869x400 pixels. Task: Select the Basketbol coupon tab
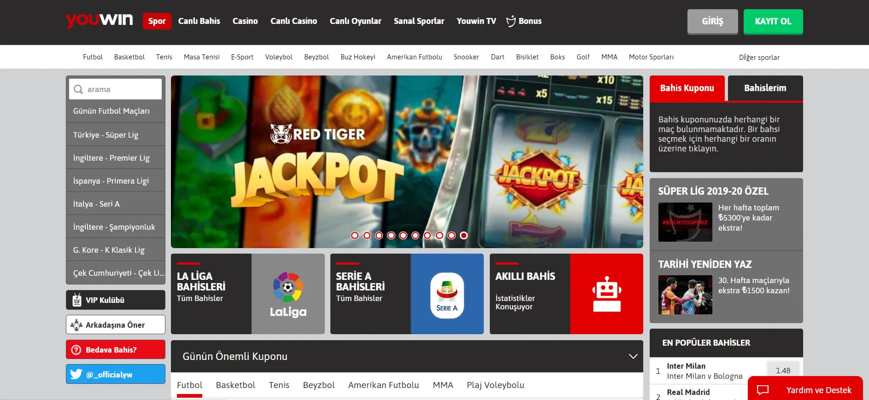235,385
